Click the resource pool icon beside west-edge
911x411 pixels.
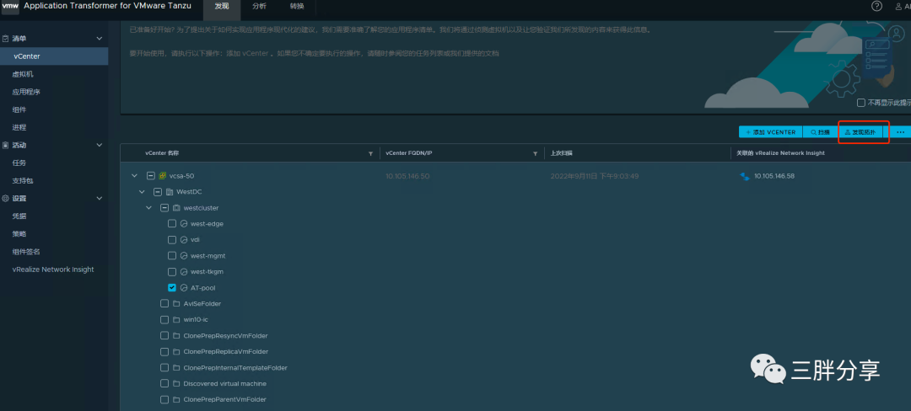184,224
